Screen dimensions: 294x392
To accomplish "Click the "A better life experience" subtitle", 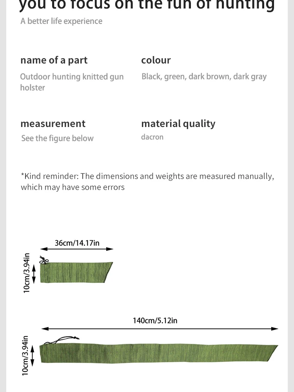I will (61, 21).
